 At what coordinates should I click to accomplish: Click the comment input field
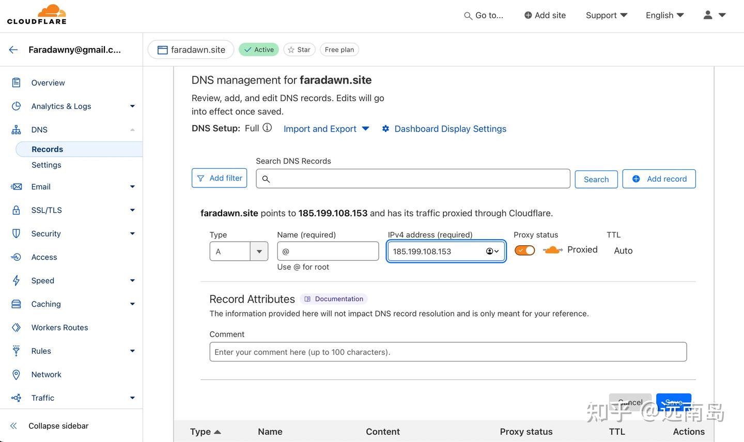tap(447, 352)
